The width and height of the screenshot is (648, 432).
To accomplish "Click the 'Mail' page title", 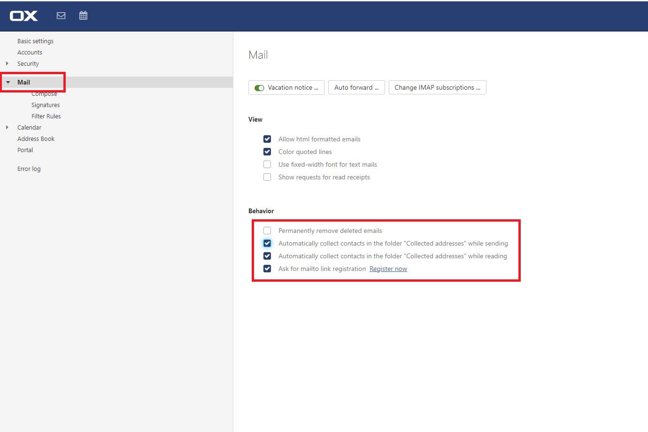I will click(x=258, y=55).
